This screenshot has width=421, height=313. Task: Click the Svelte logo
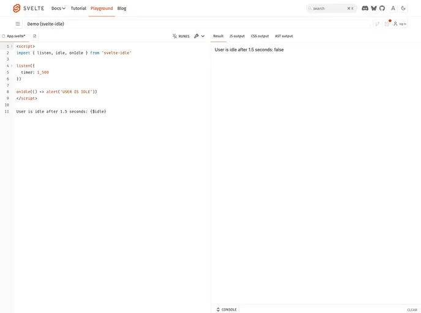click(28, 9)
